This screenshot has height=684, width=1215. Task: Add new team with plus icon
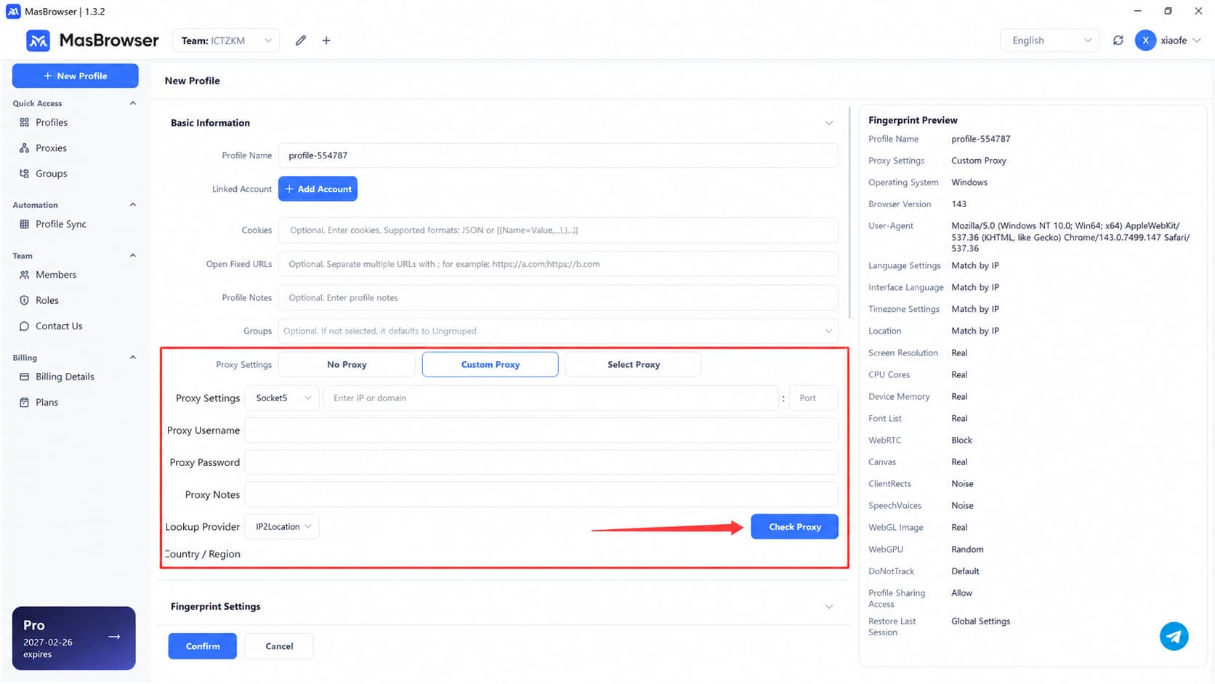click(x=326, y=41)
